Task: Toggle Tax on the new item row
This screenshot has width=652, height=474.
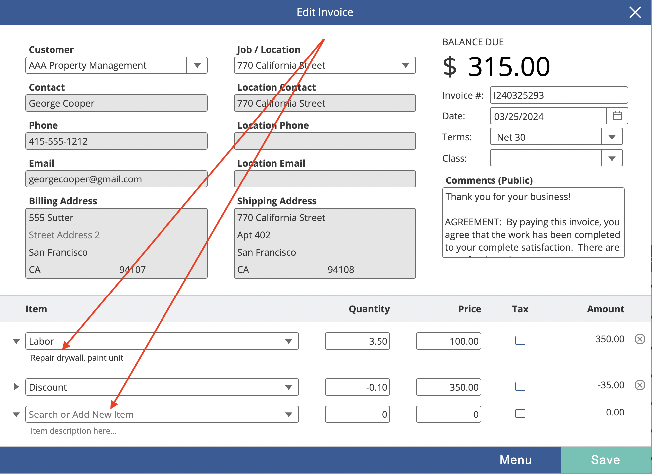Action: [520, 414]
